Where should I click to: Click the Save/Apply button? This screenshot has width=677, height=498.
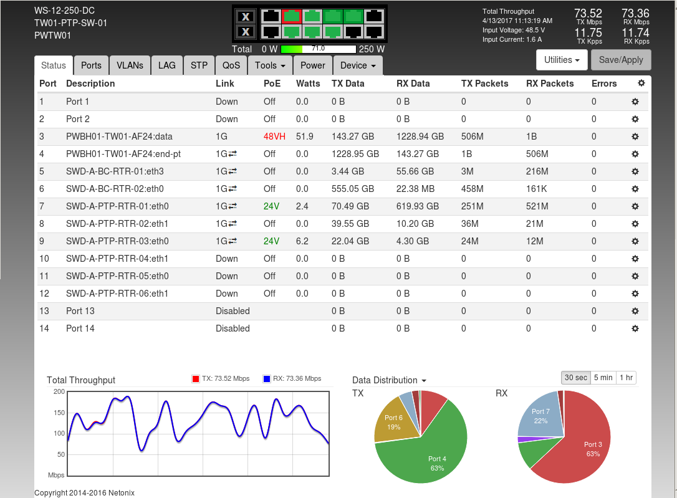pos(621,60)
